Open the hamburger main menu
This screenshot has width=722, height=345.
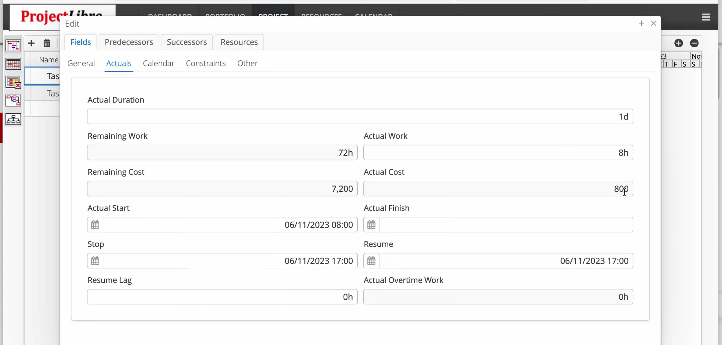(x=706, y=17)
